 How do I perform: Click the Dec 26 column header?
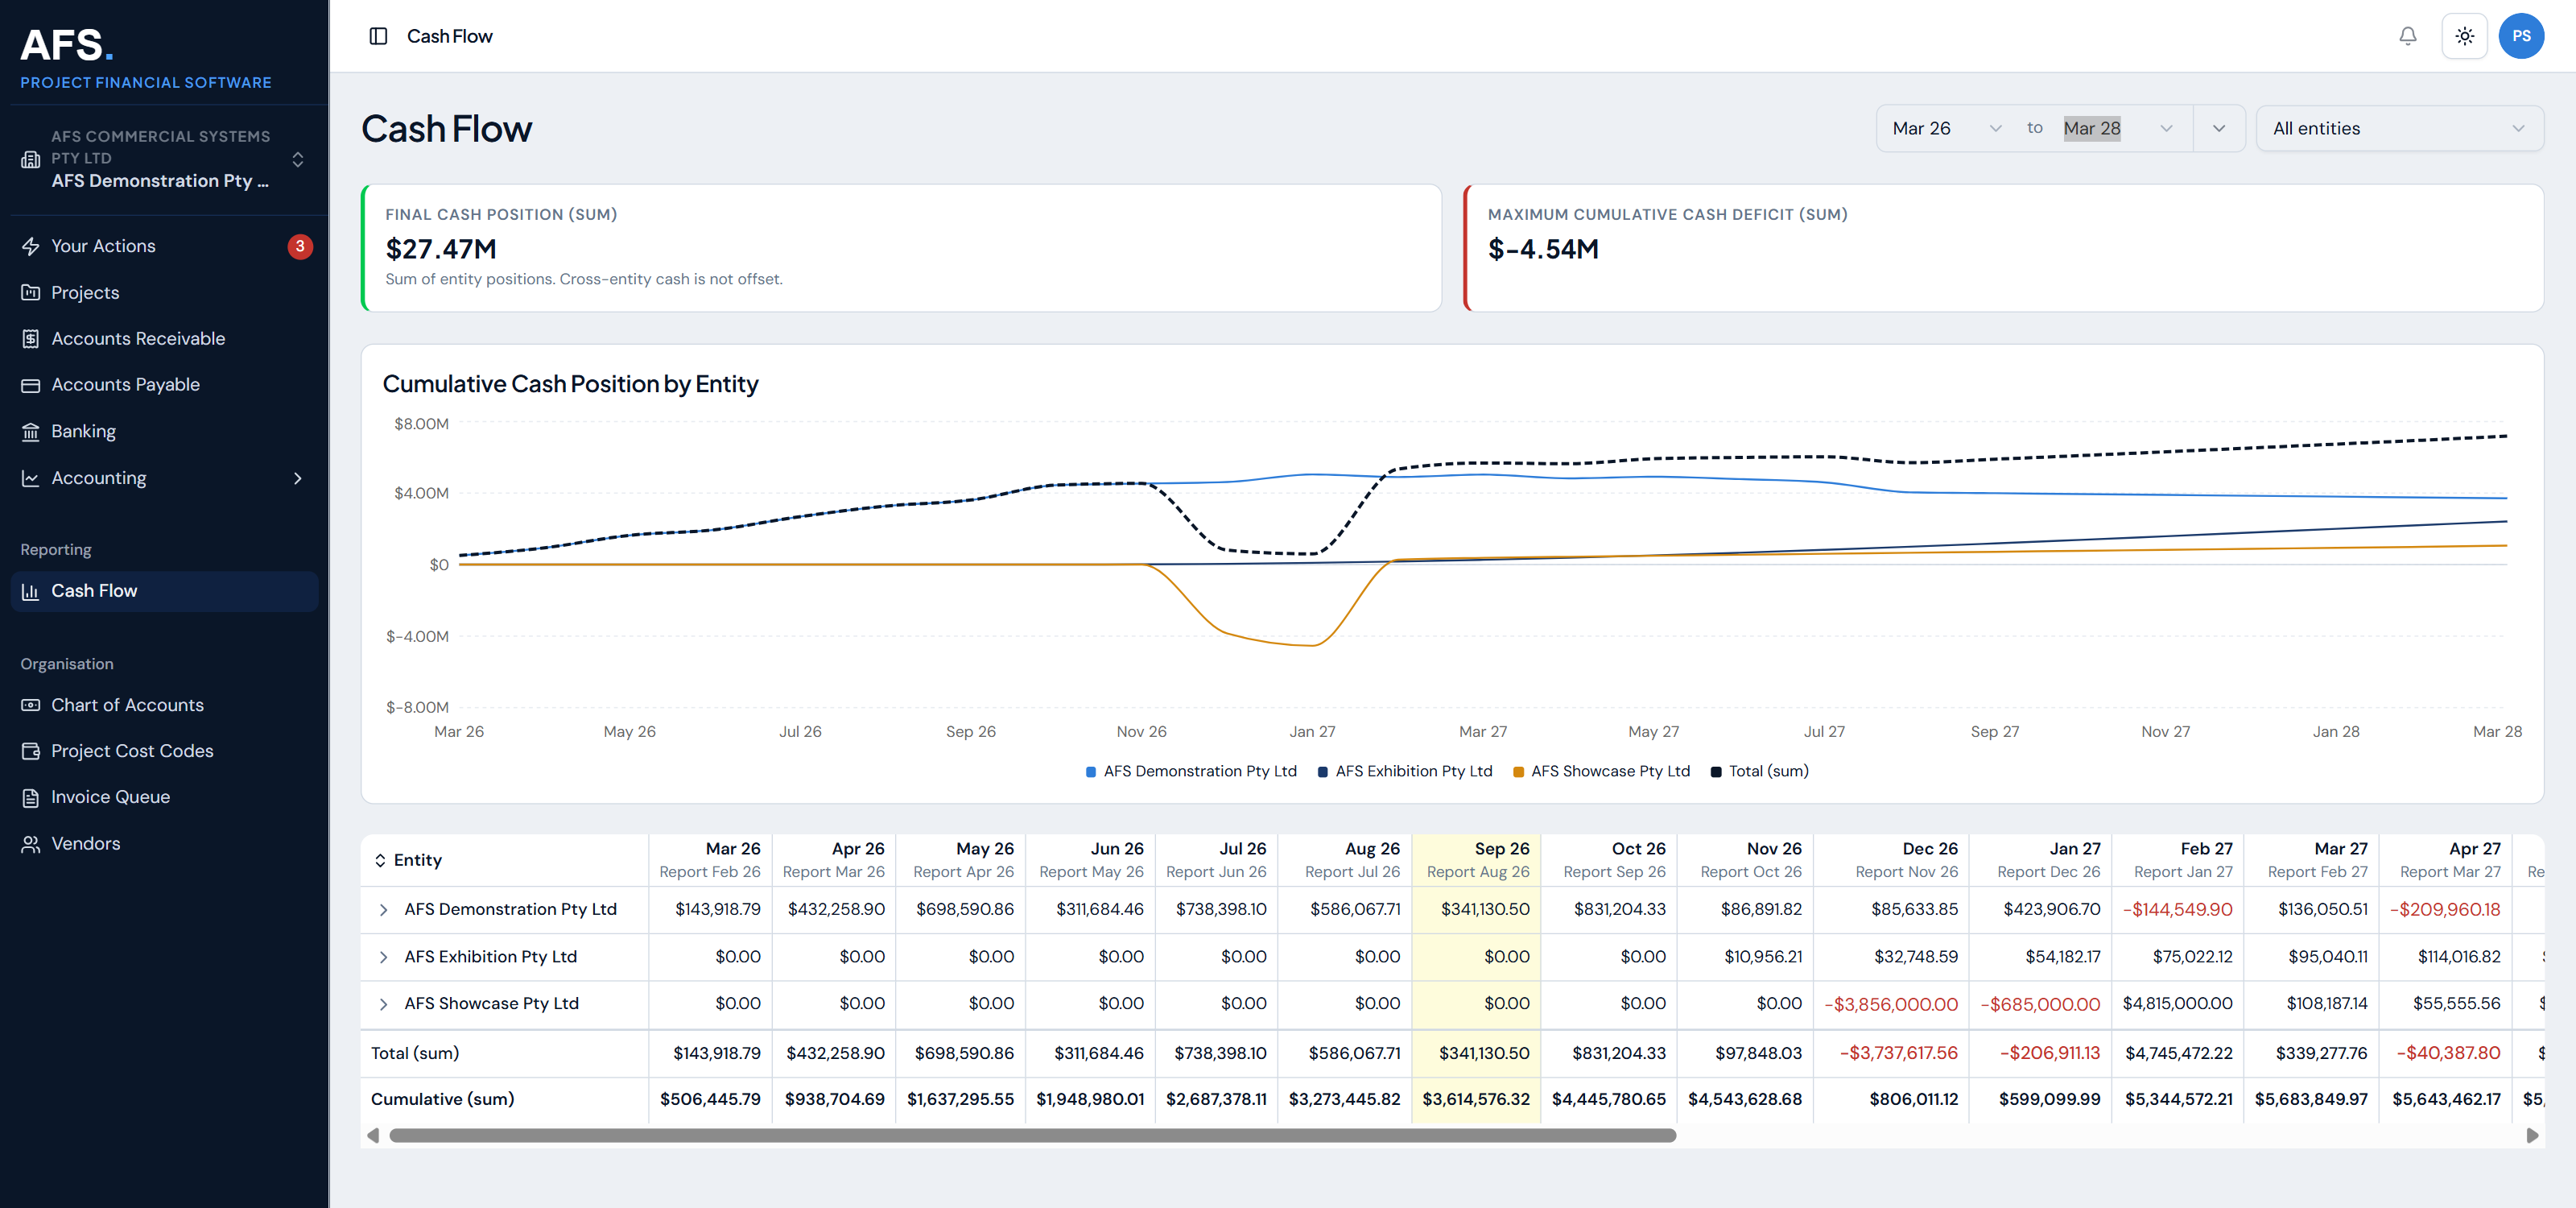pyautogui.click(x=1891, y=860)
